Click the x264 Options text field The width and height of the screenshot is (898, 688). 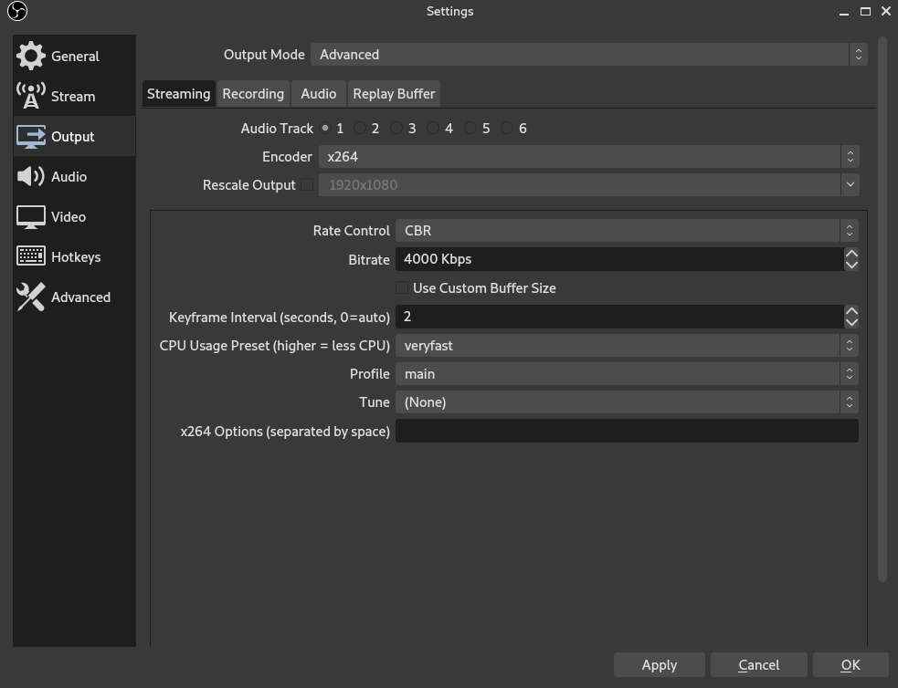627,431
